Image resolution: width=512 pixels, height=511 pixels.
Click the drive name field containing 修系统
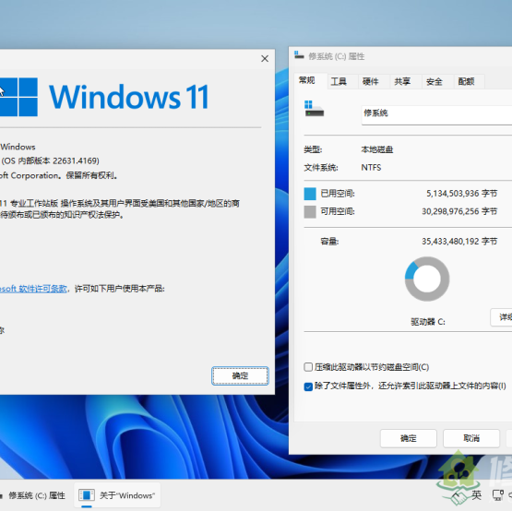436,115
